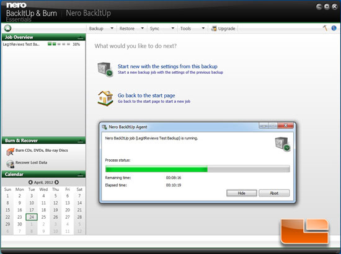Image resolution: width=341 pixels, height=254 pixels.
Task: Click Go back to the start page link
Action: [146, 95]
